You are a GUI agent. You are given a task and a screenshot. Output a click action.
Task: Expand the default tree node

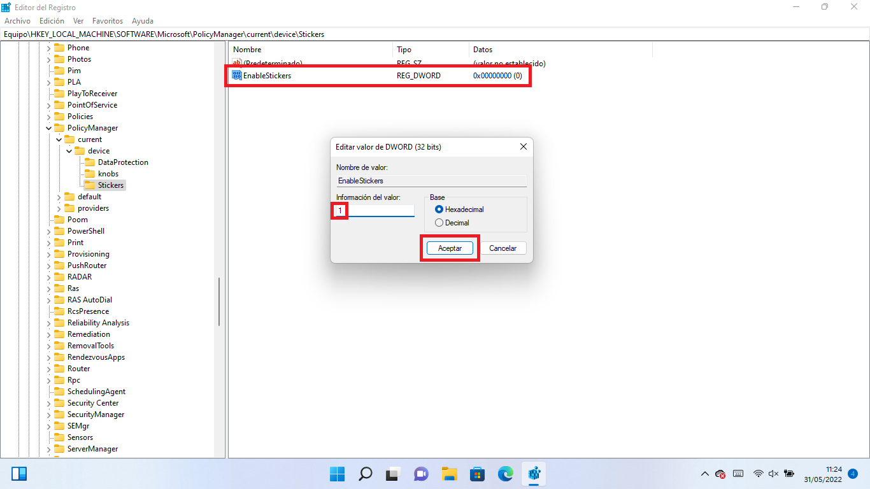(x=59, y=197)
